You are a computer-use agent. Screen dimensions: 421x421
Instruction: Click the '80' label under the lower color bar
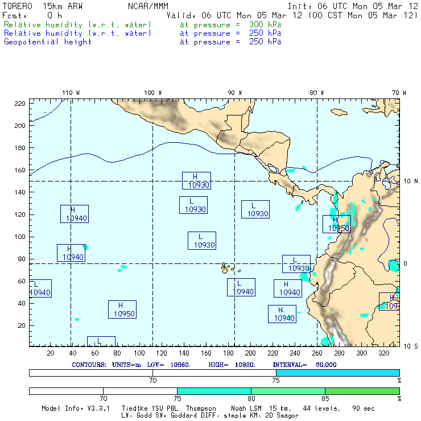[x=251, y=399]
